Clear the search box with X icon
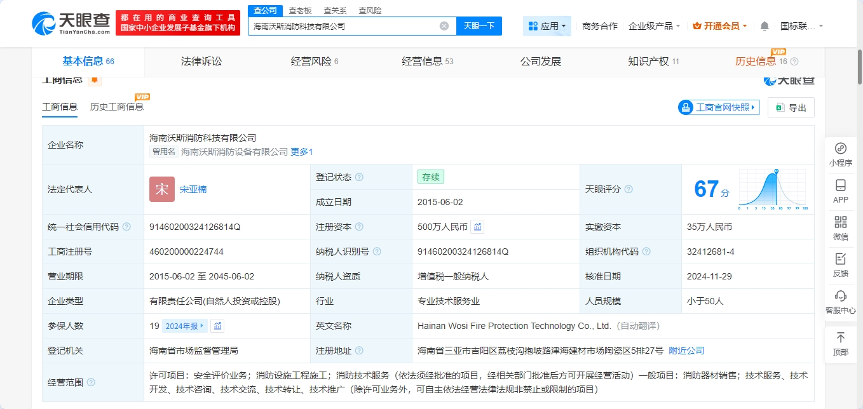 (x=444, y=26)
